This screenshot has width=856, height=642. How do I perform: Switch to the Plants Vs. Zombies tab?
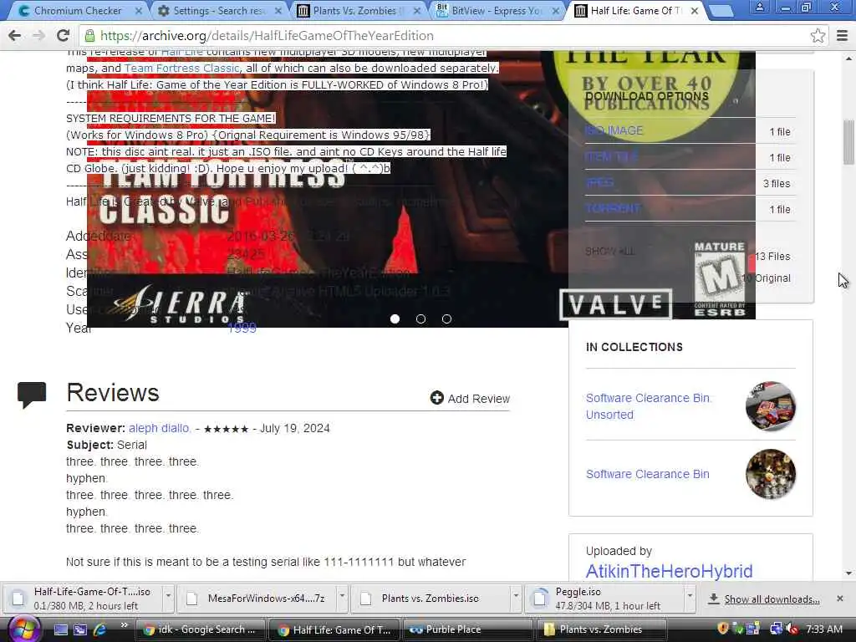coord(358,11)
